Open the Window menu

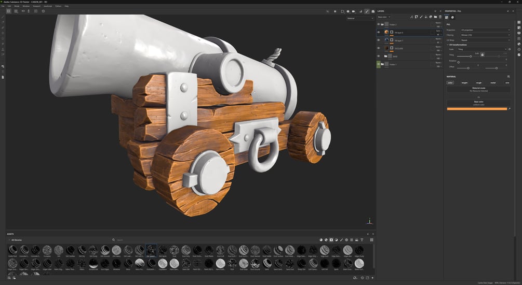click(26, 6)
